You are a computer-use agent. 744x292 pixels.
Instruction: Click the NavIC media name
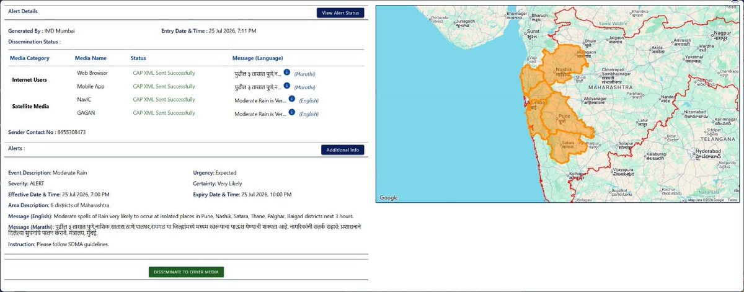coord(85,100)
